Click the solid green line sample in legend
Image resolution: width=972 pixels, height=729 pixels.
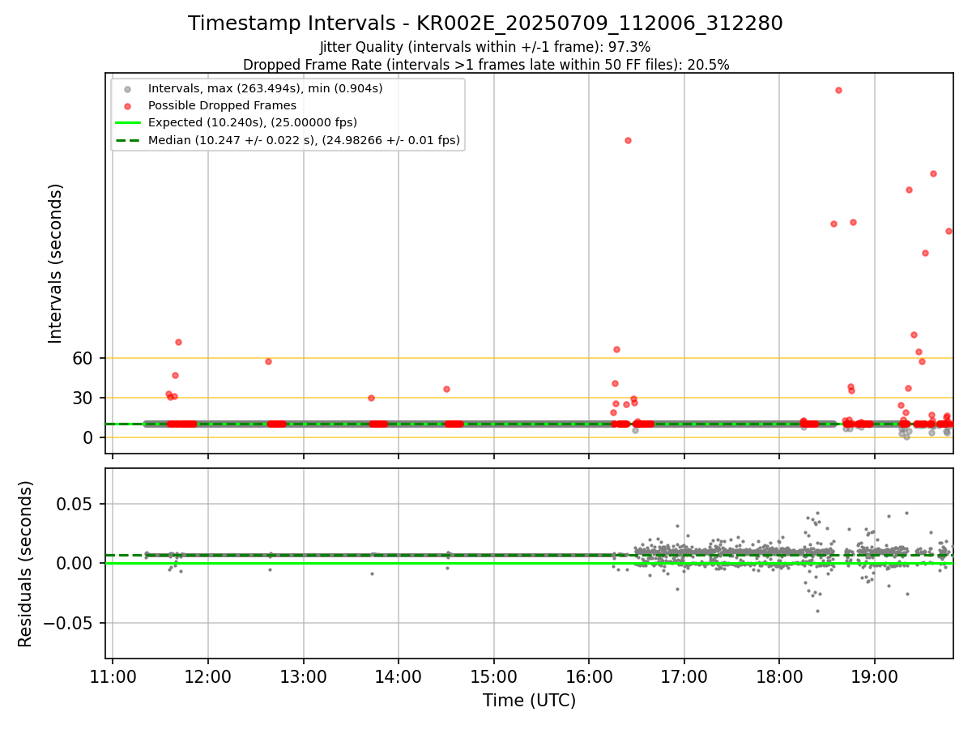[127, 123]
